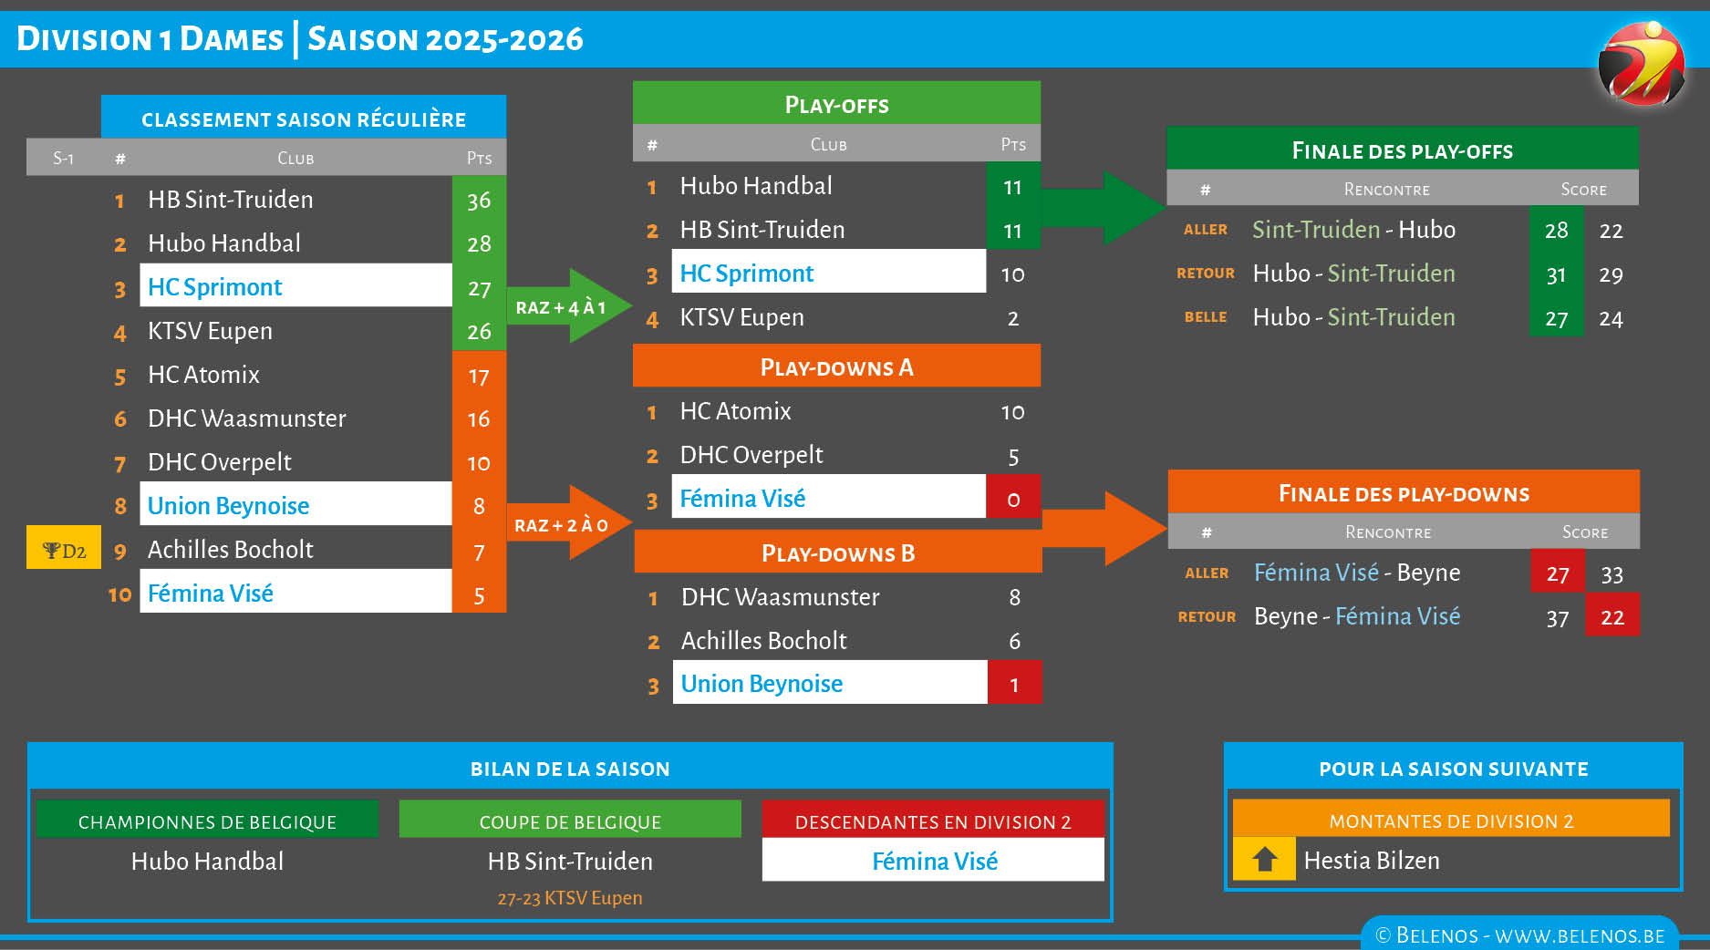Click the red and yellow federation logo
Image resolution: width=1710 pixels, height=950 pixels.
point(1642,64)
